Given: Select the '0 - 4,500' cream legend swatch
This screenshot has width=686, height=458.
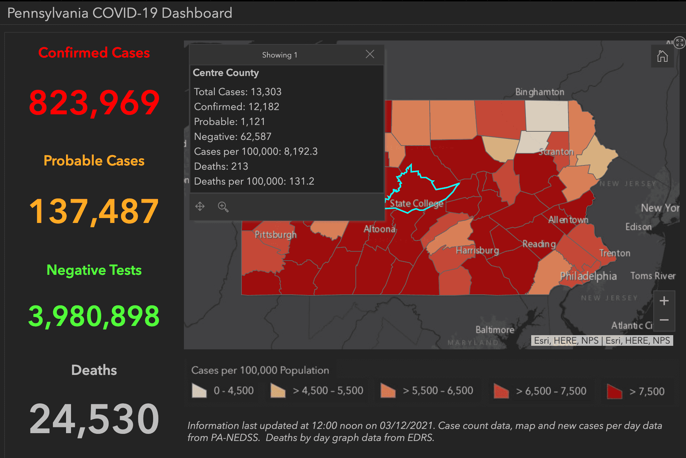Looking at the screenshot, I should click(199, 391).
